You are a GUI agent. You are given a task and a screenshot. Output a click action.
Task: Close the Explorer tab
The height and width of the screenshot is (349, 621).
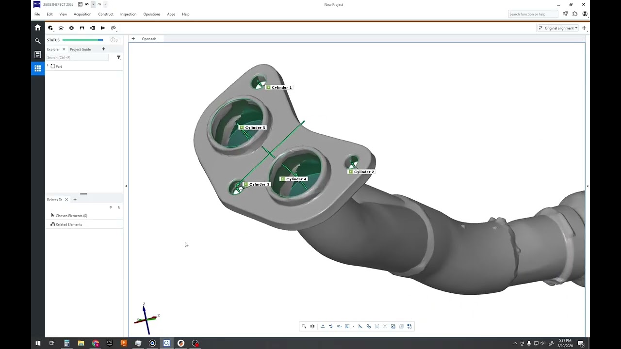tap(64, 49)
